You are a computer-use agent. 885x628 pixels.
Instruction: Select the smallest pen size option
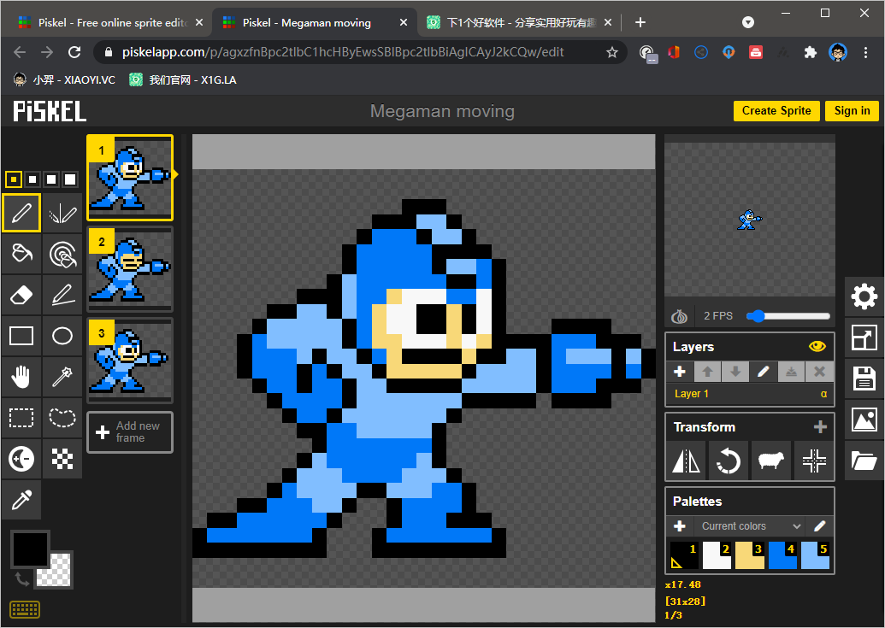click(x=13, y=179)
